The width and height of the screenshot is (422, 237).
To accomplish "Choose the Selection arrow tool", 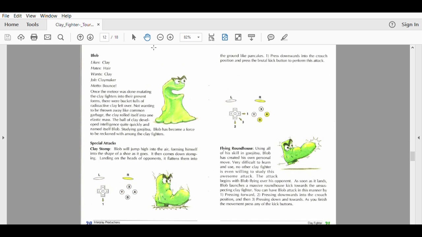I will [x=134, y=37].
